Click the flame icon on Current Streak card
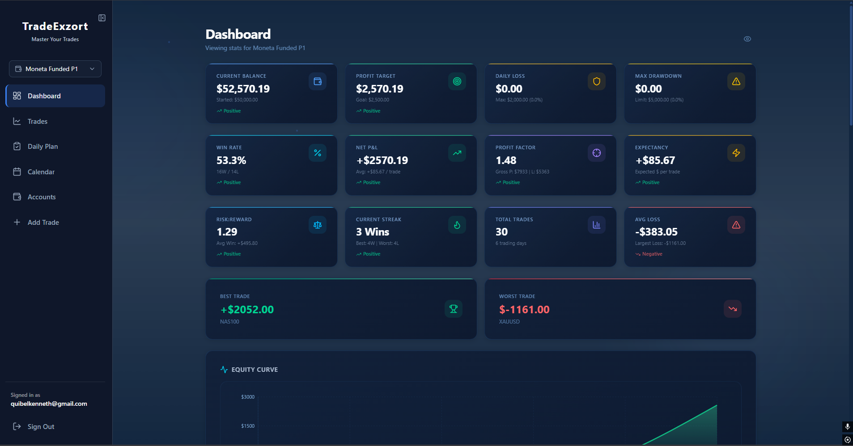Viewport: 853px width, 446px height. pyautogui.click(x=457, y=225)
